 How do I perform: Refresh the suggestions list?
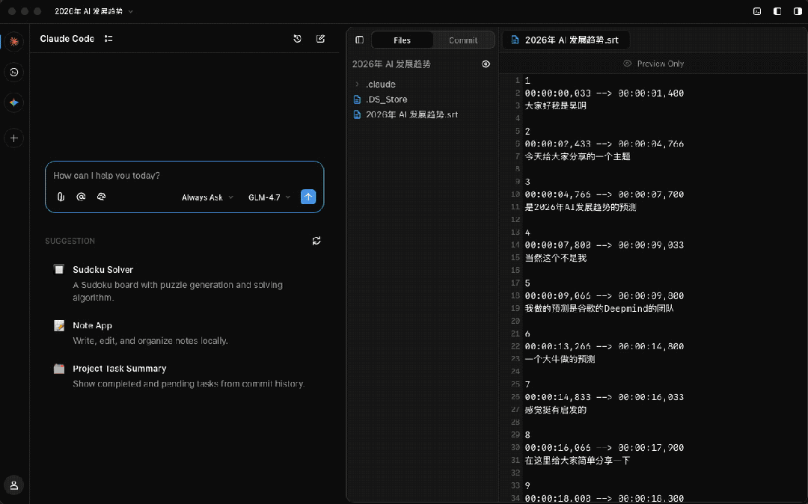point(316,241)
